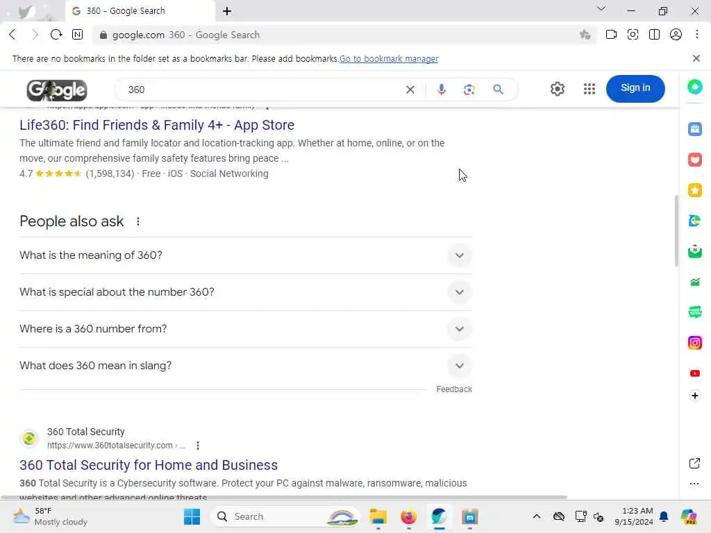Screen dimensions: 711x533
Task: Open the tab search dropdown arrow
Action: [x=601, y=9]
